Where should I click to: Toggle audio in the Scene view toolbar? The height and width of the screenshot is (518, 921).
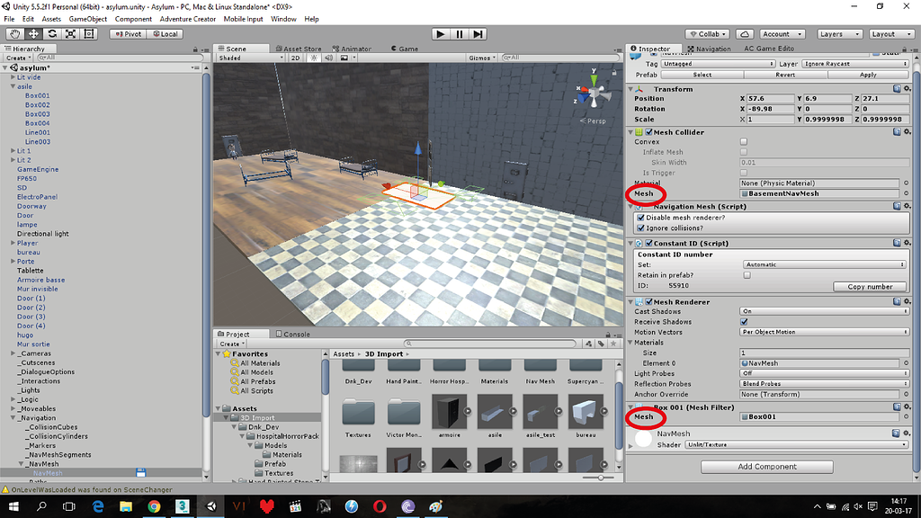tap(329, 57)
